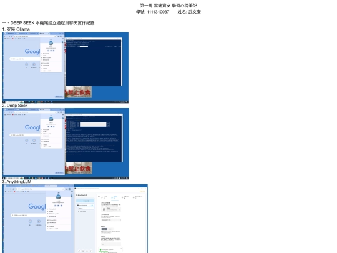Select the student ID 學號: 1111310037

[153, 12]
